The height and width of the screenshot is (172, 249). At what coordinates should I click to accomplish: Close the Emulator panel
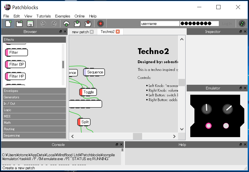(245, 88)
